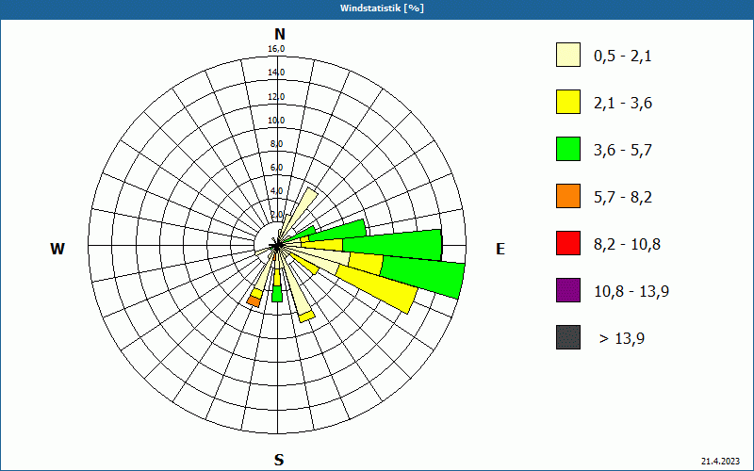Click the 16,0 axis value

pos(276,49)
